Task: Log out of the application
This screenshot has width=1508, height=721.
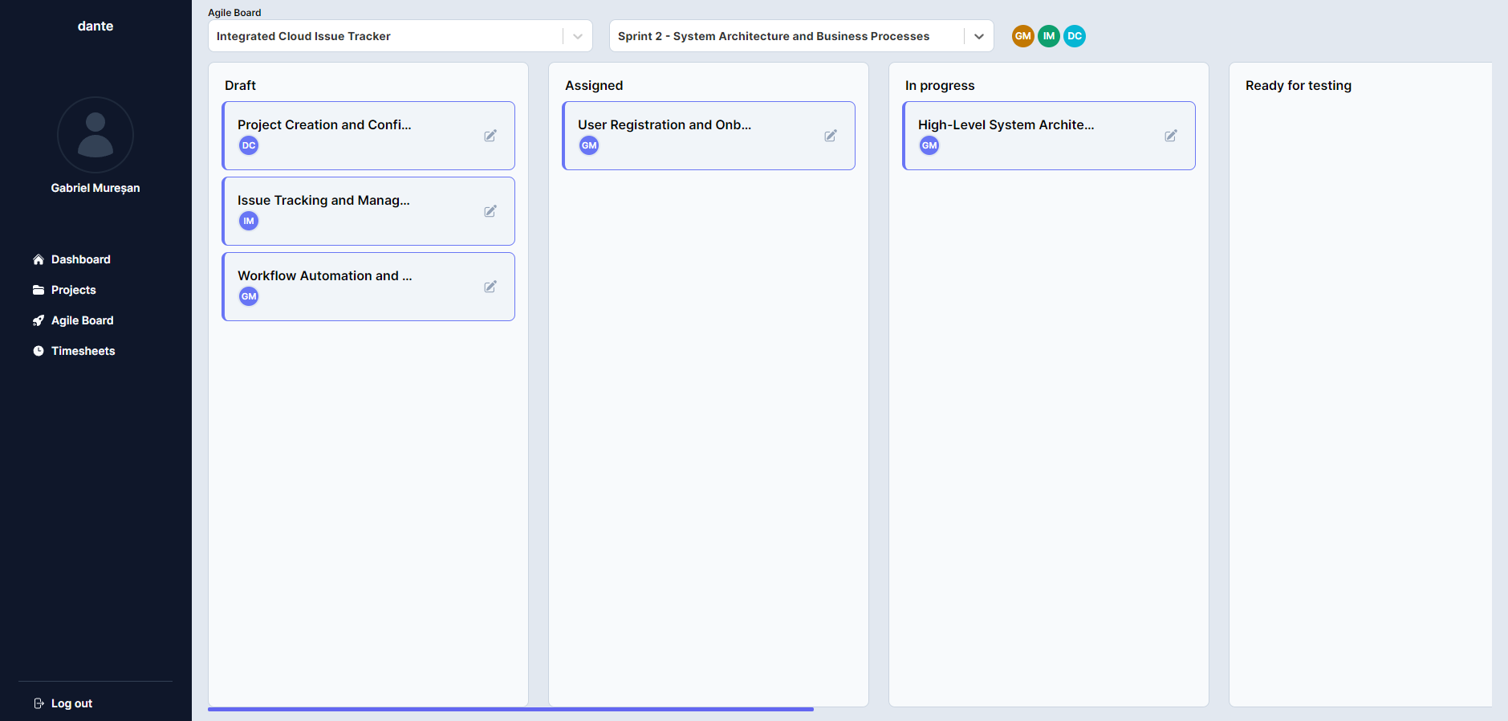Action: tap(72, 703)
